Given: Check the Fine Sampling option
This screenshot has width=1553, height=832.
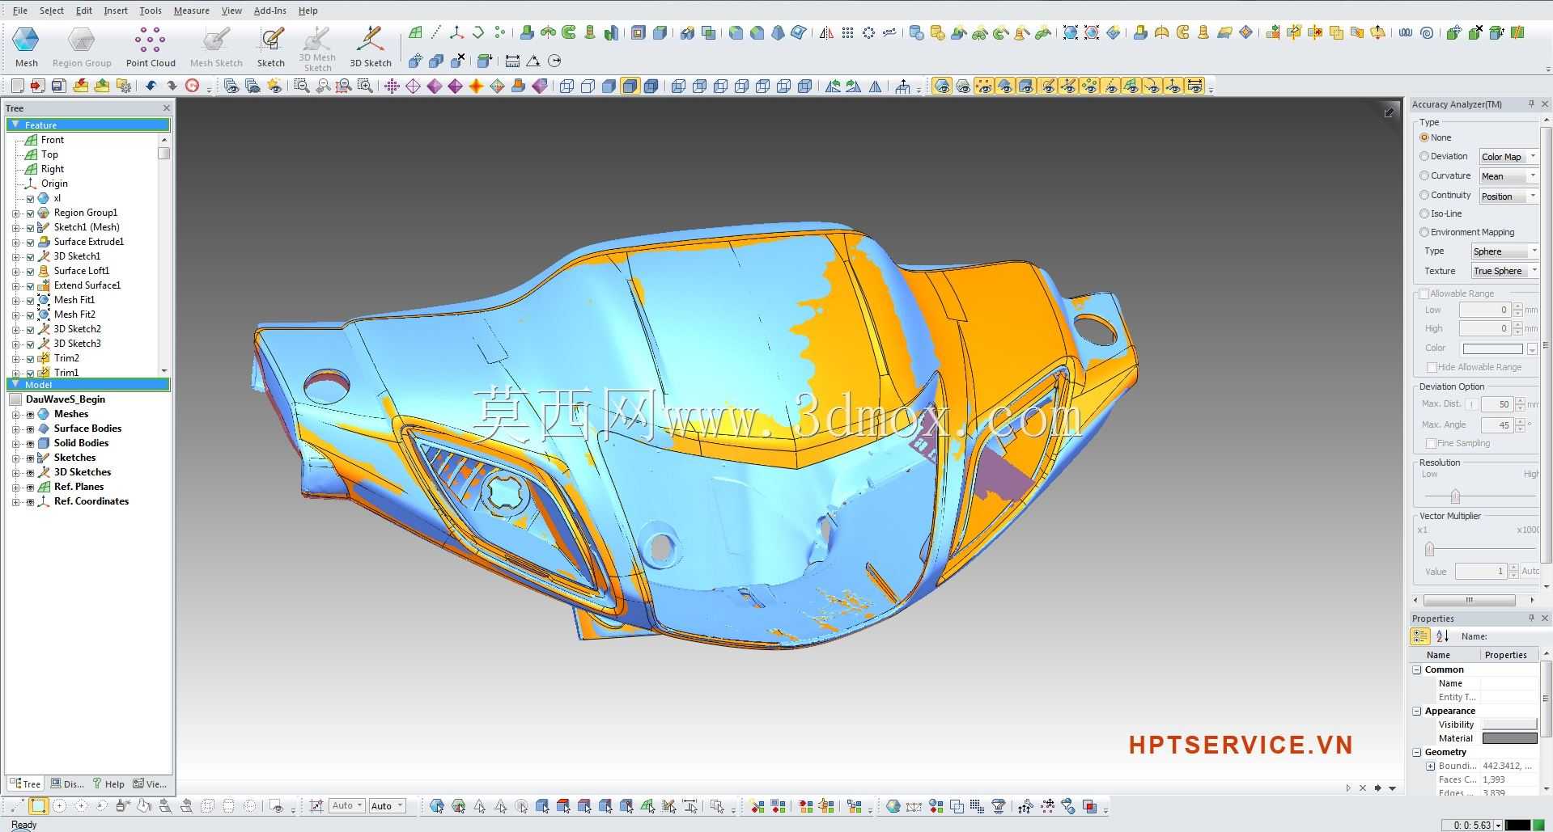Looking at the screenshot, I should click(1431, 443).
